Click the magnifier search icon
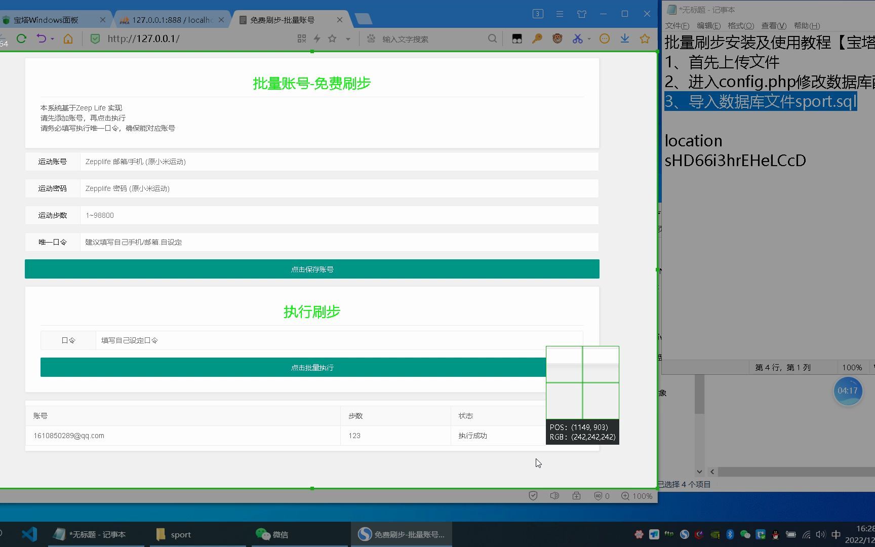Screen dimensions: 875x547 click(492, 38)
